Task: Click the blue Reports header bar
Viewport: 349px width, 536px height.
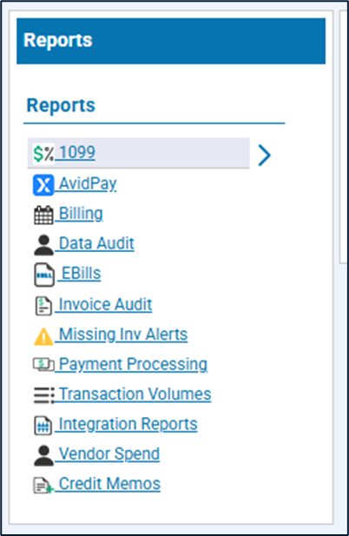Action: coord(171,41)
